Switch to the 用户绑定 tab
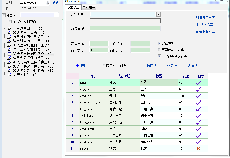This screenshot has width=230, height=158. pyautogui.click(x=89, y=8)
